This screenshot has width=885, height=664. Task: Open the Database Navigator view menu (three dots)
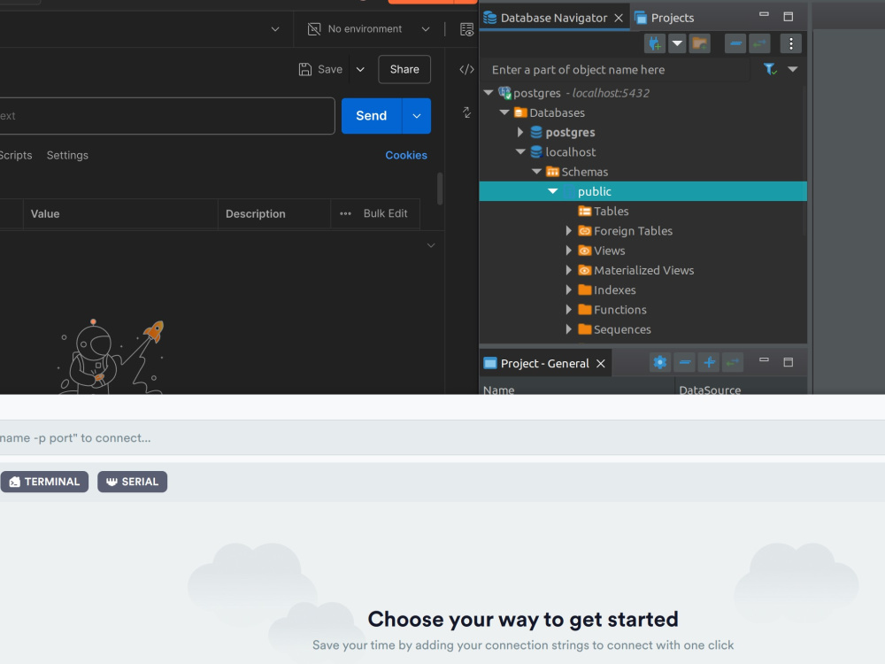point(790,43)
